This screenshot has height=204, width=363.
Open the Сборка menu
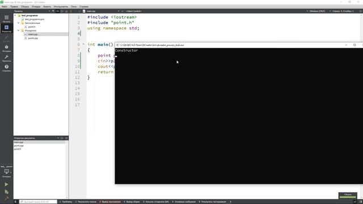(x=25, y=7)
